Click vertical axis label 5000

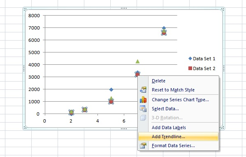[34, 52]
